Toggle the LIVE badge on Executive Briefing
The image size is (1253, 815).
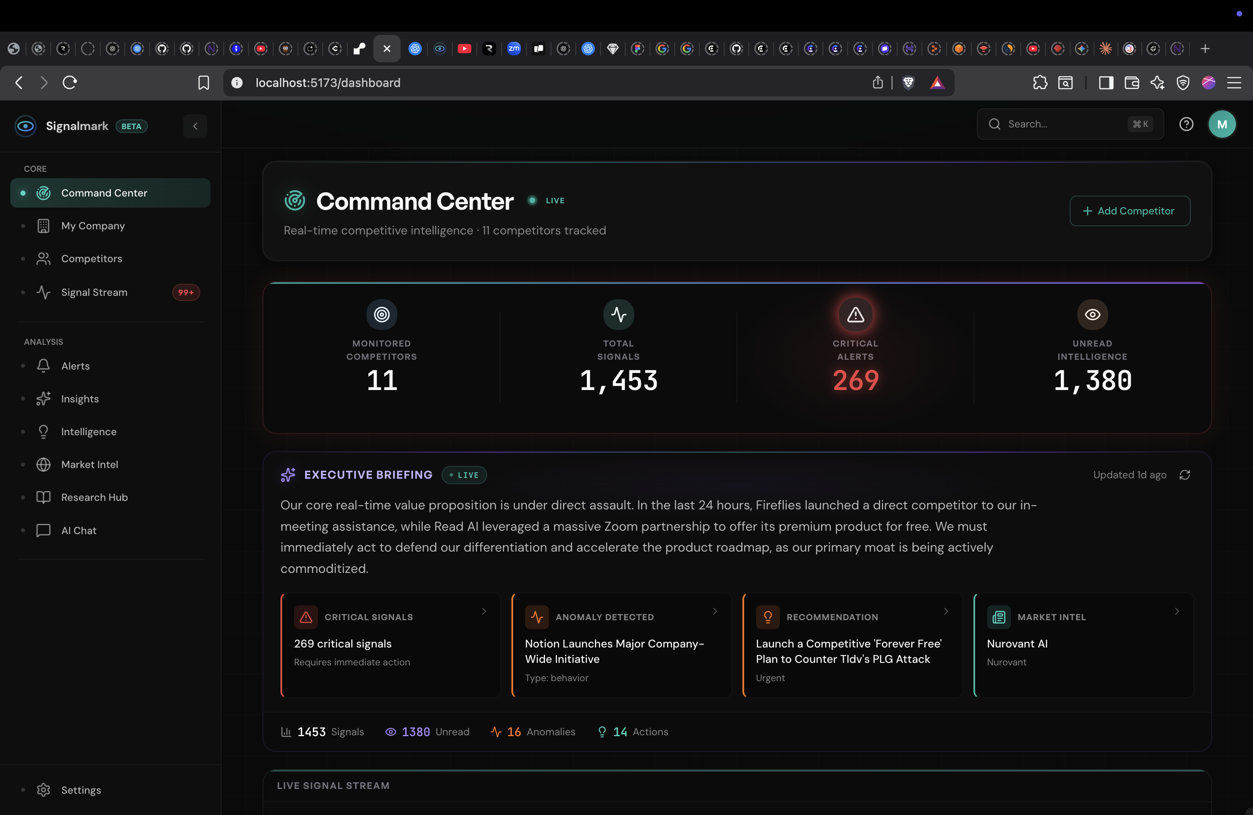tap(465, 474)
